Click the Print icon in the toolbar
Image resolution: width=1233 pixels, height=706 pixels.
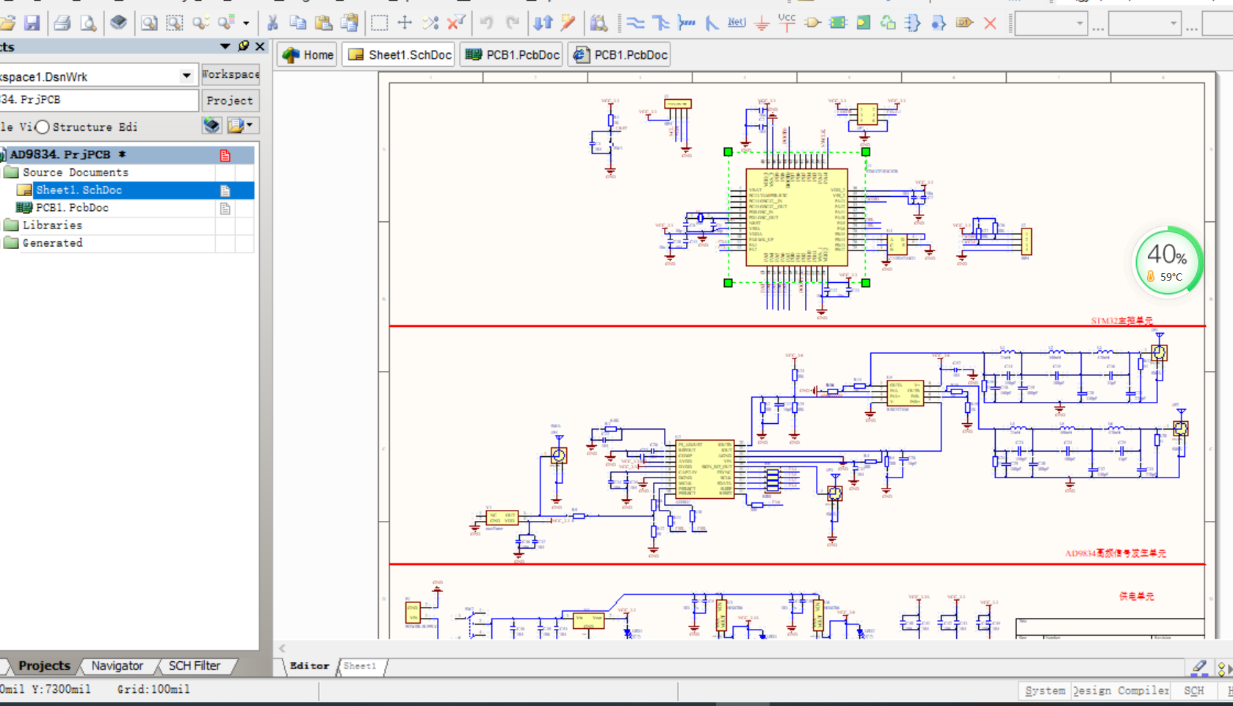pos(62,23)
